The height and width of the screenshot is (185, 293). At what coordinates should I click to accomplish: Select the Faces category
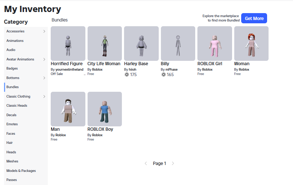click(26, 134)
